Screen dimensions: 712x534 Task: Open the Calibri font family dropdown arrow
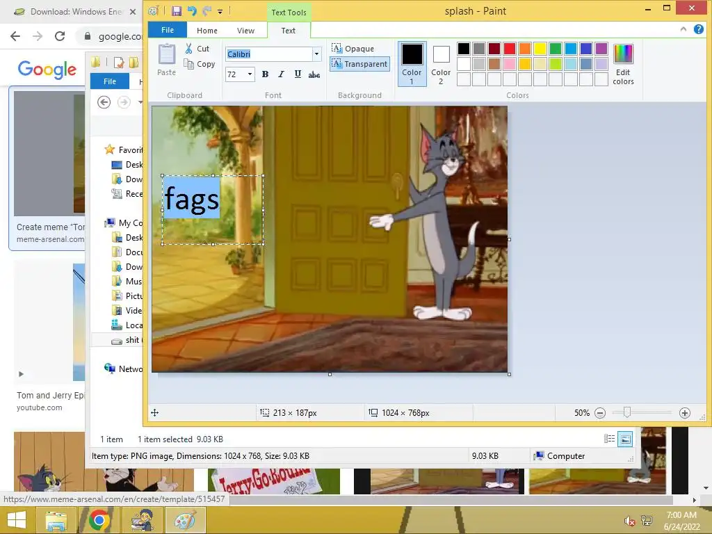click(316, 54)
